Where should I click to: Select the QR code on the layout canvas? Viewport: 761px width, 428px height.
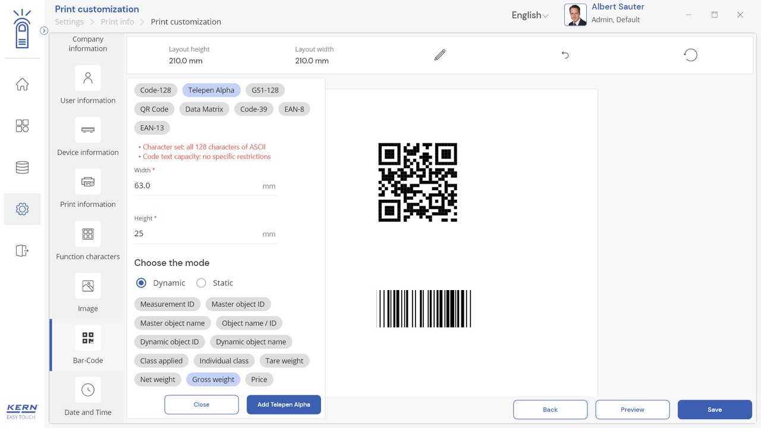417,182
